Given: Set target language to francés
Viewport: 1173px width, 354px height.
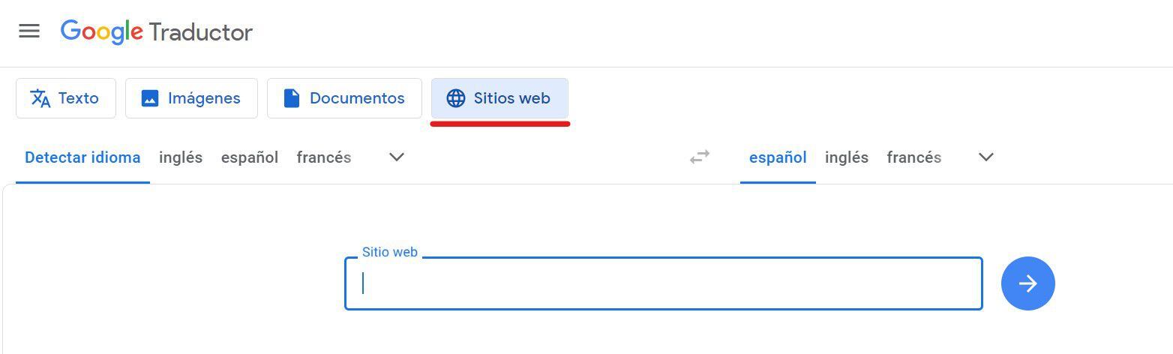Looking at the screenshot, I should pos(913,157).
